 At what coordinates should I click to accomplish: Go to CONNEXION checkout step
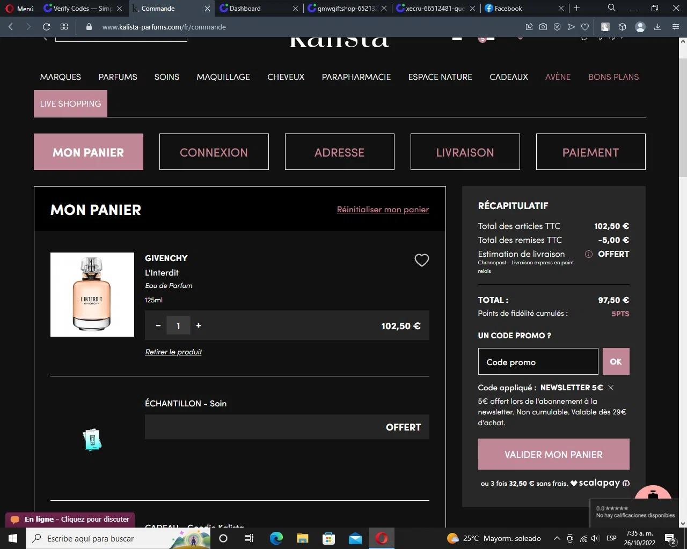coord(214,152)
